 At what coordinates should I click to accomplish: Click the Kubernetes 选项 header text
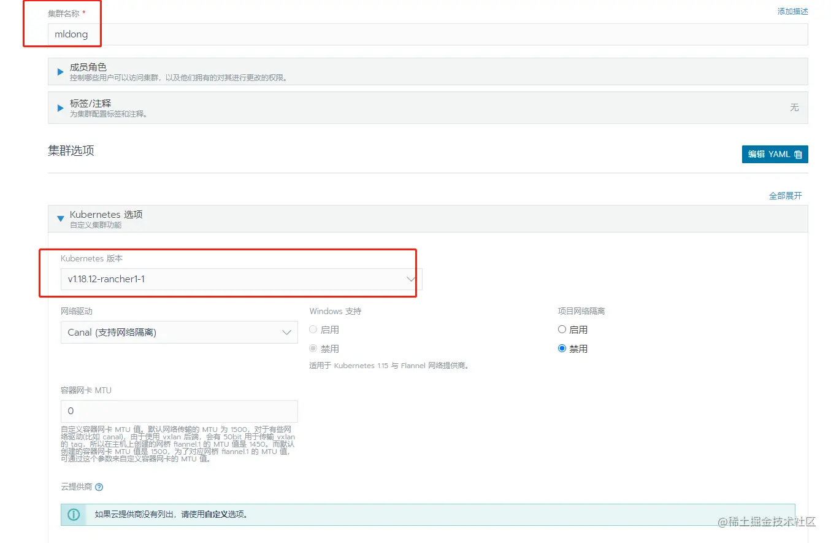pos(106,214)
